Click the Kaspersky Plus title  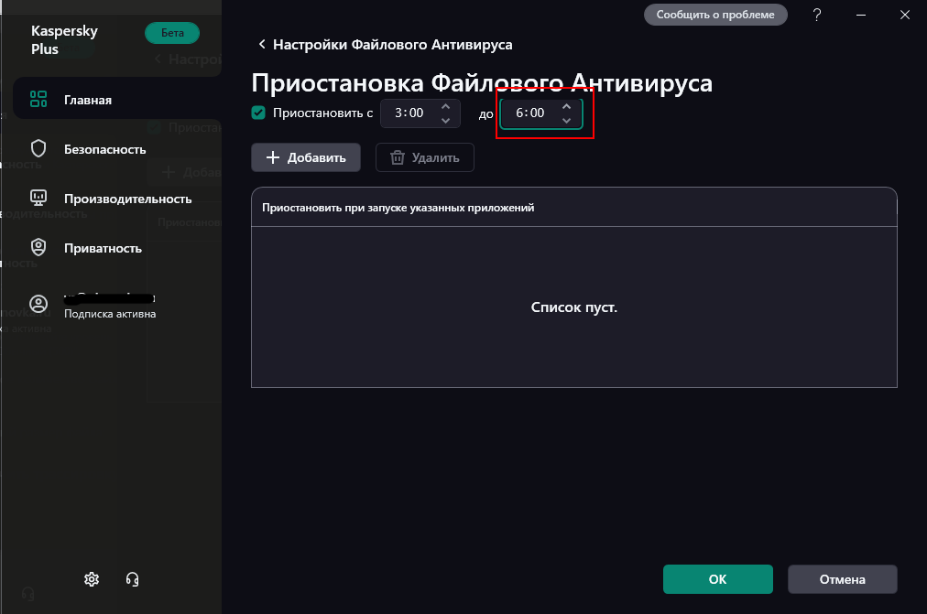[x=64, y=39]
